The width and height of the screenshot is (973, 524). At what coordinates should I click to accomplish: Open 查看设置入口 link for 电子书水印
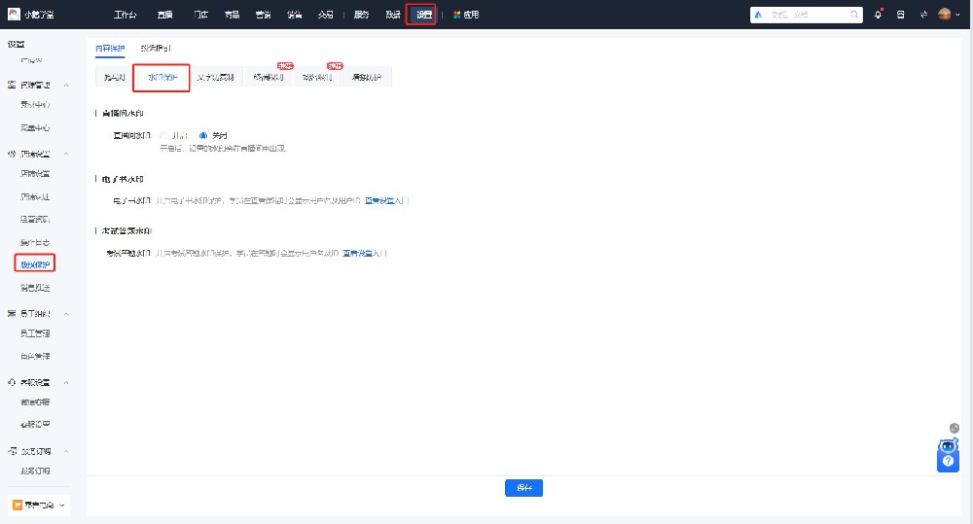[x=385, y=201]
